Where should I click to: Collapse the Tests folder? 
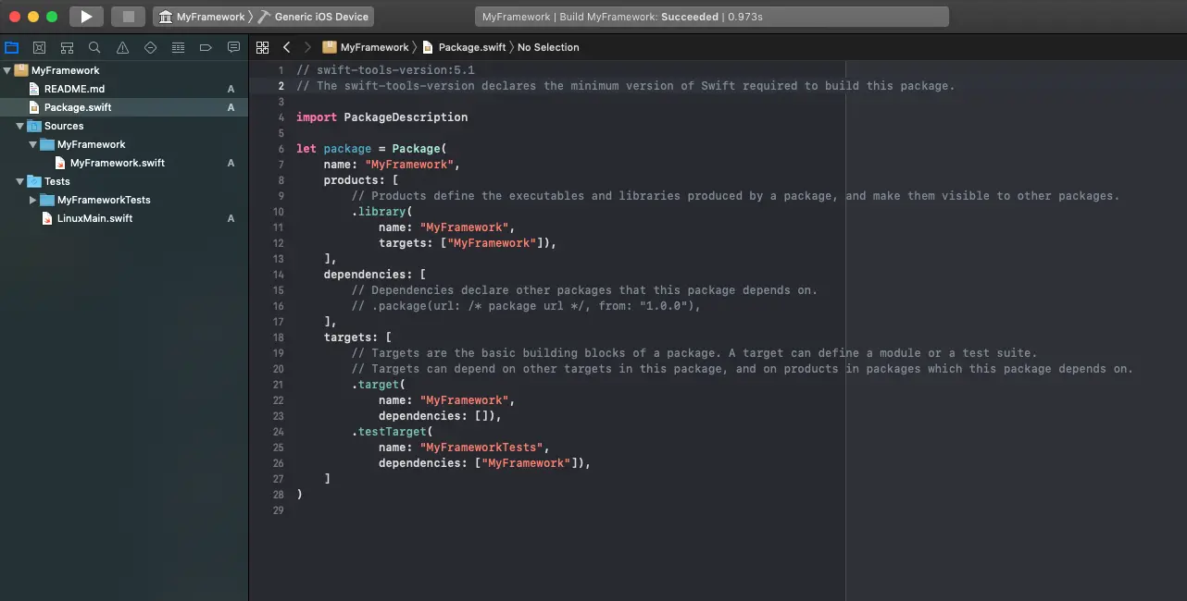coord(19,181)
